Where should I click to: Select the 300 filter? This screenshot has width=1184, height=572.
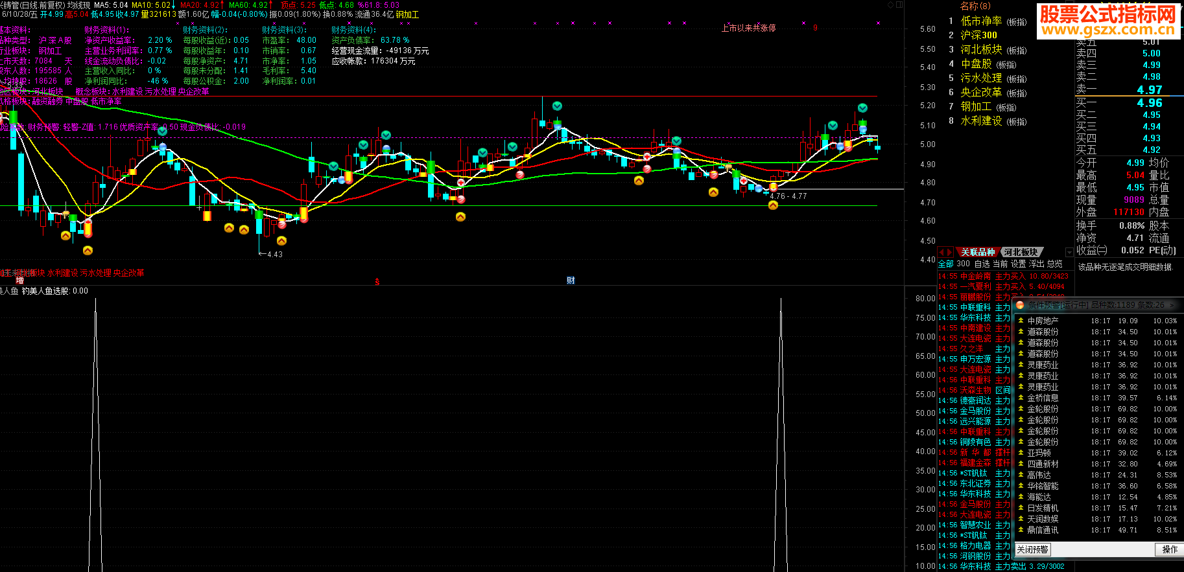pos(963,264)
